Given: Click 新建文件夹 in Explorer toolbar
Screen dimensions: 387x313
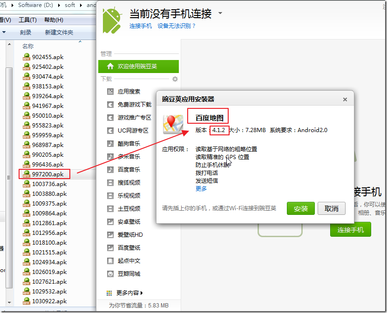Looking at the screenshot, I should pos(59,32).
